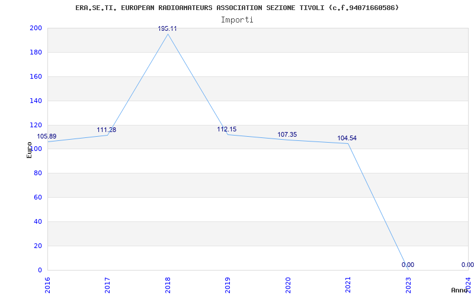474x296 pixels.
Task: Click the x-axis year 2023
Action: point(408,285)
